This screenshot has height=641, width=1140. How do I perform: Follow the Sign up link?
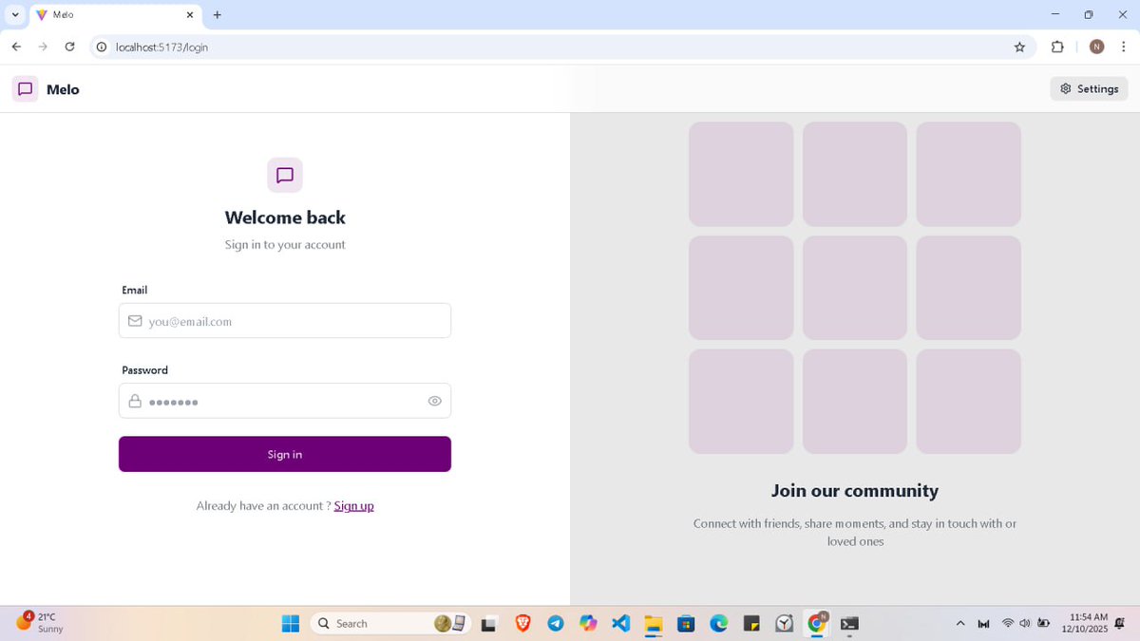tap(353, 506)
